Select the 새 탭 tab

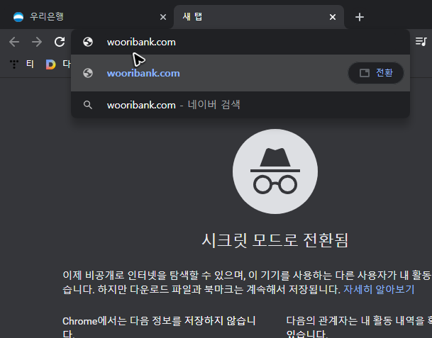259,17
